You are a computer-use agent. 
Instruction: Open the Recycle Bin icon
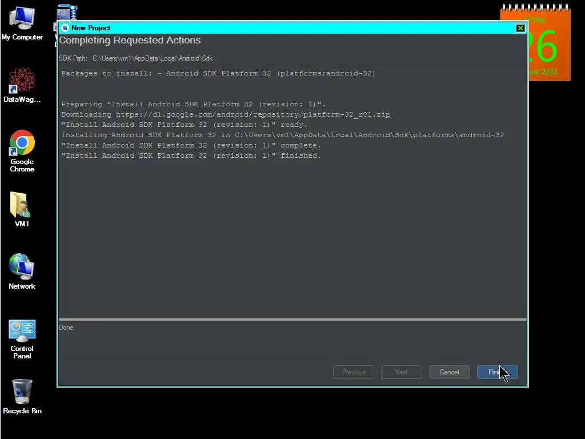pos(22,397)
